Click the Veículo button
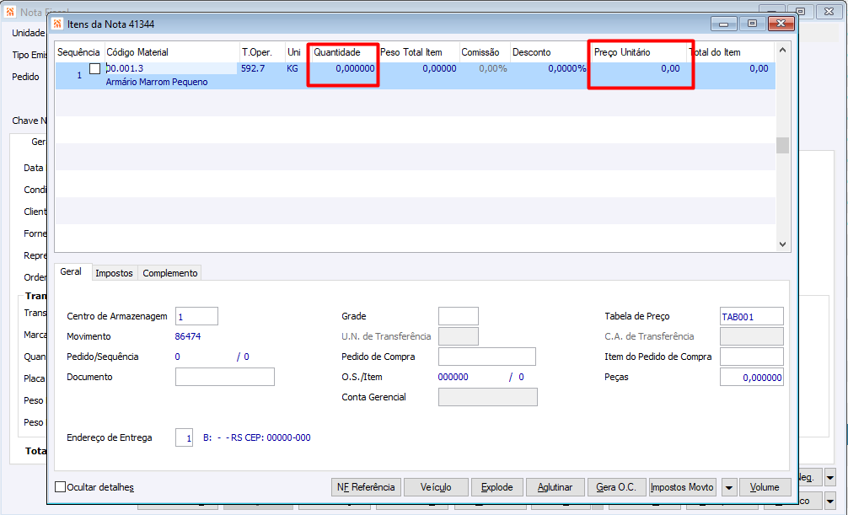848x515 pixels. 436,487
